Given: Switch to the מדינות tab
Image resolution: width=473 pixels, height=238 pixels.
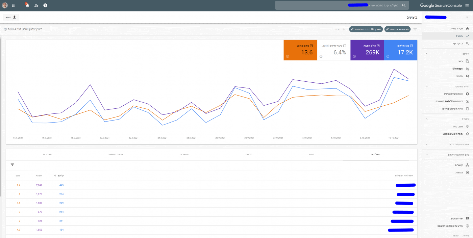Looking at the screenshot, I should click(x=249, y=154).
